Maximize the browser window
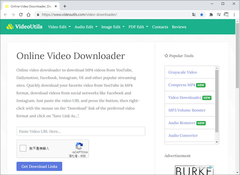This screenshot has width=240, height=175. (223, 4)
